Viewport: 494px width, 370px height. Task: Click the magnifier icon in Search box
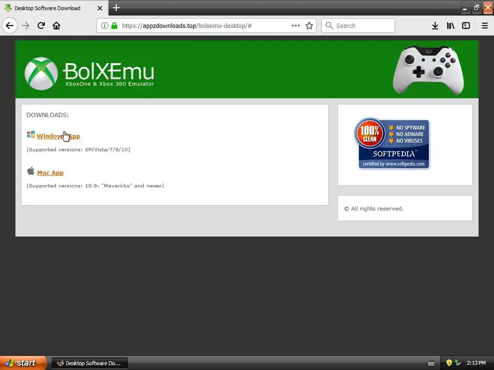(329, 26)
